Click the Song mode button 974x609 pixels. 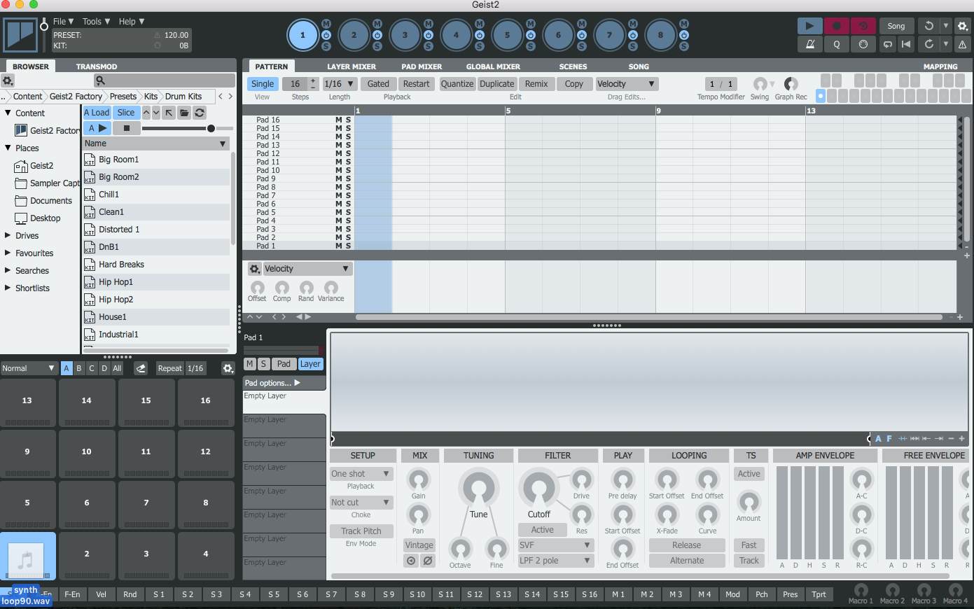896,26
